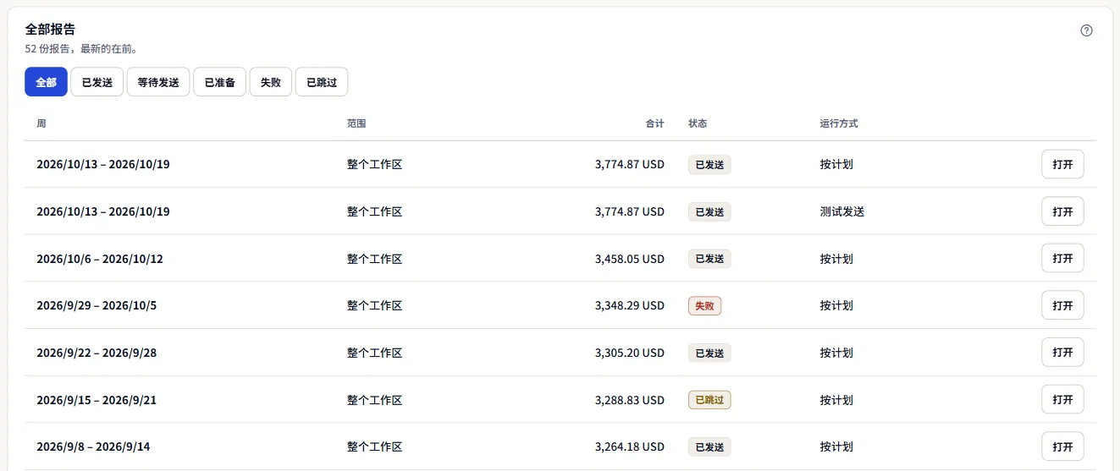Click the 范围 column header
Screen dimensions: 1120x471
(x=356, y=123)
